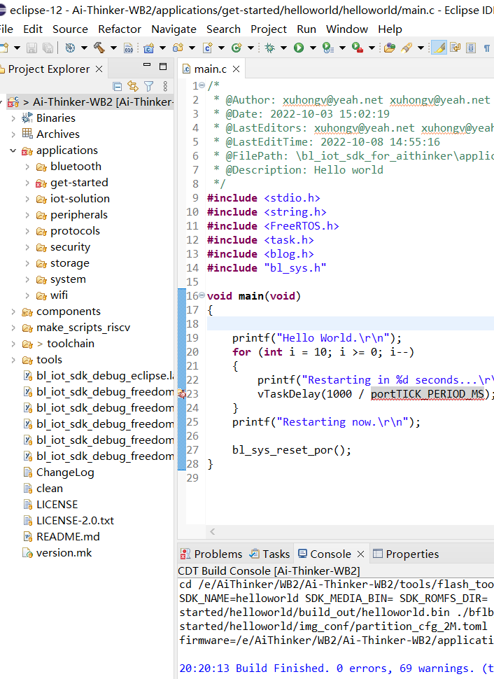Collapse the applications folder
The image size is (494, 679).
(13, 150)
